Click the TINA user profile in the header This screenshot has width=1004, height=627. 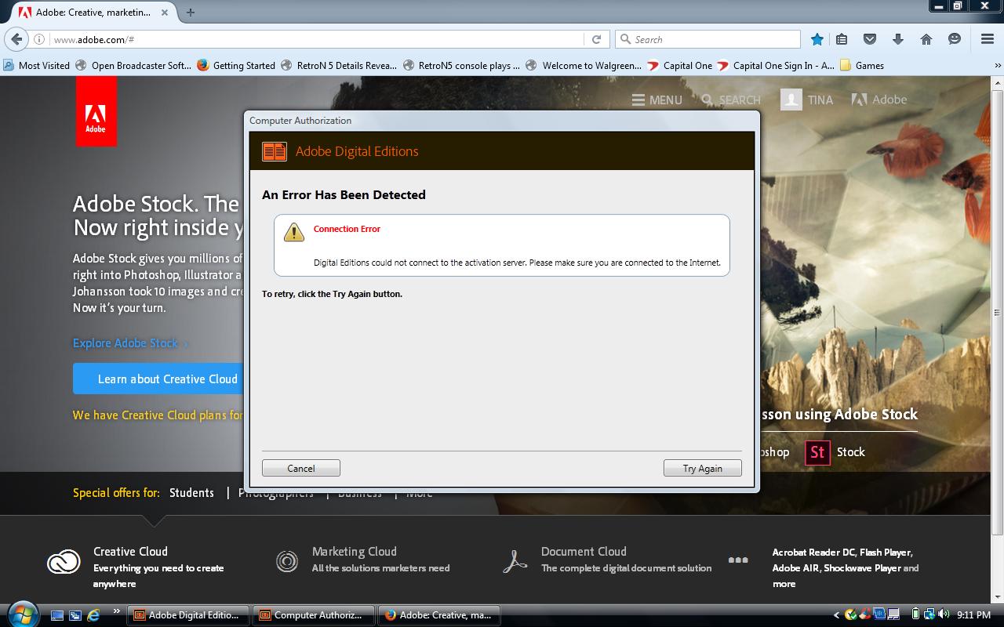[806, 100]
